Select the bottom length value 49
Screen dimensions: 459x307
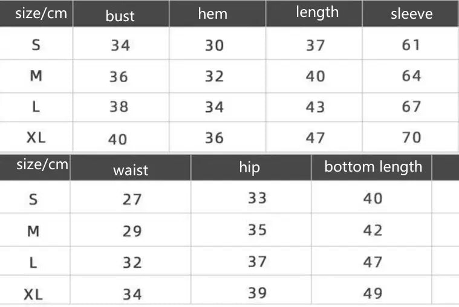(373, 293)
